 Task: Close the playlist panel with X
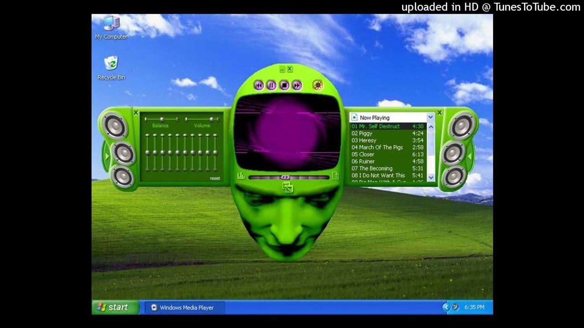[440, 113]
